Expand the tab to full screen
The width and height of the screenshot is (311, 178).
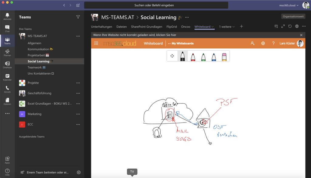coord(283,26)
